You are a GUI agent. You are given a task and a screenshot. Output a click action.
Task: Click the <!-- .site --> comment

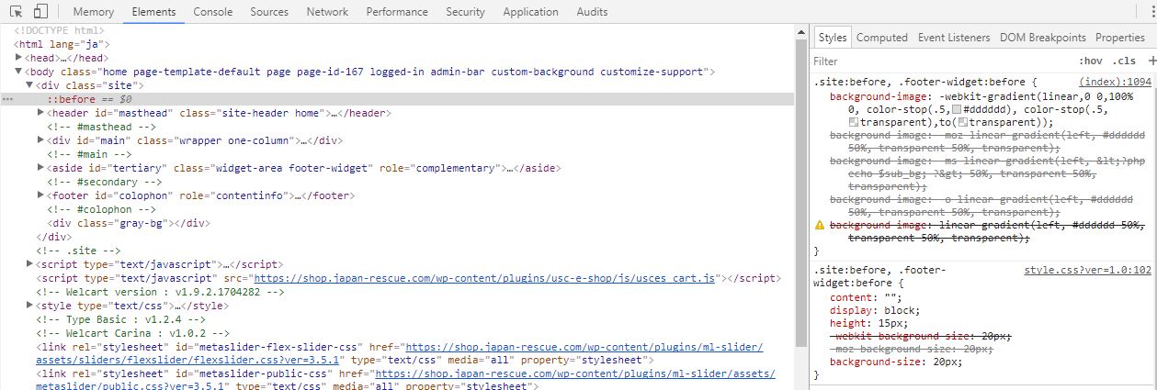[x=78, y=251]
